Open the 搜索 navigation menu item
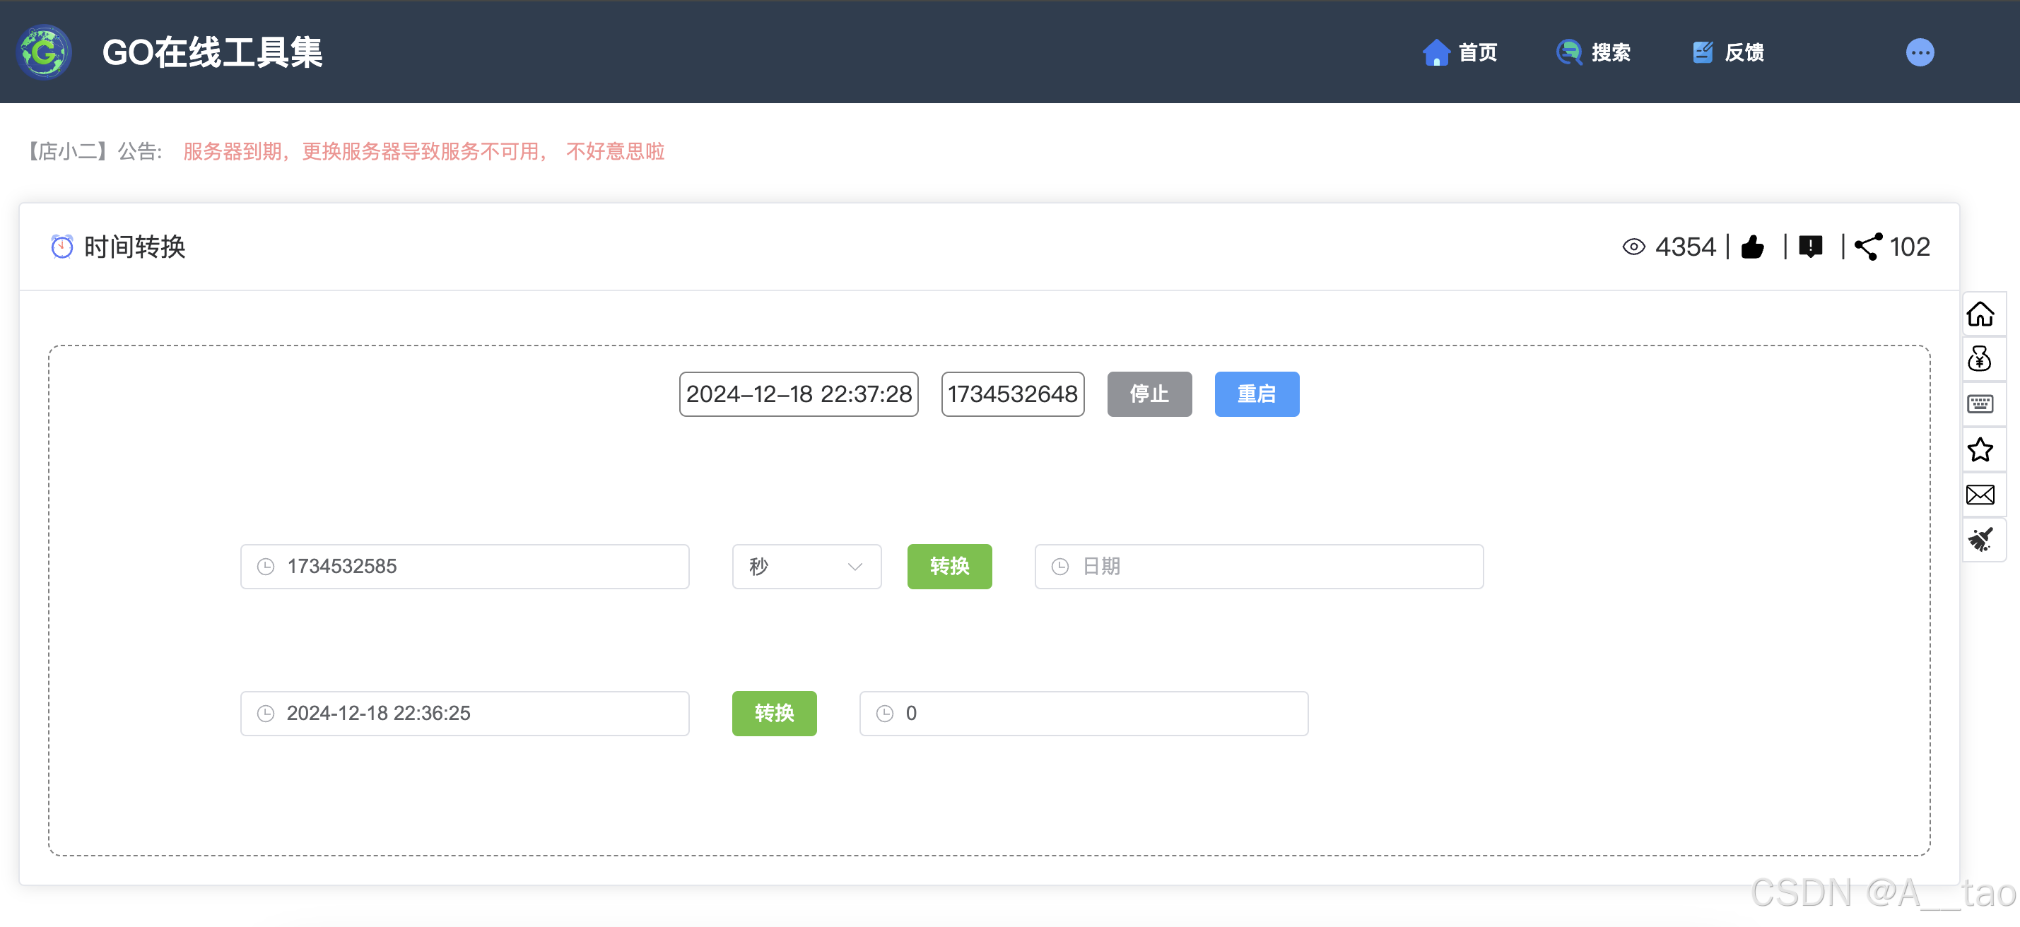 (x=1593, y=52)
